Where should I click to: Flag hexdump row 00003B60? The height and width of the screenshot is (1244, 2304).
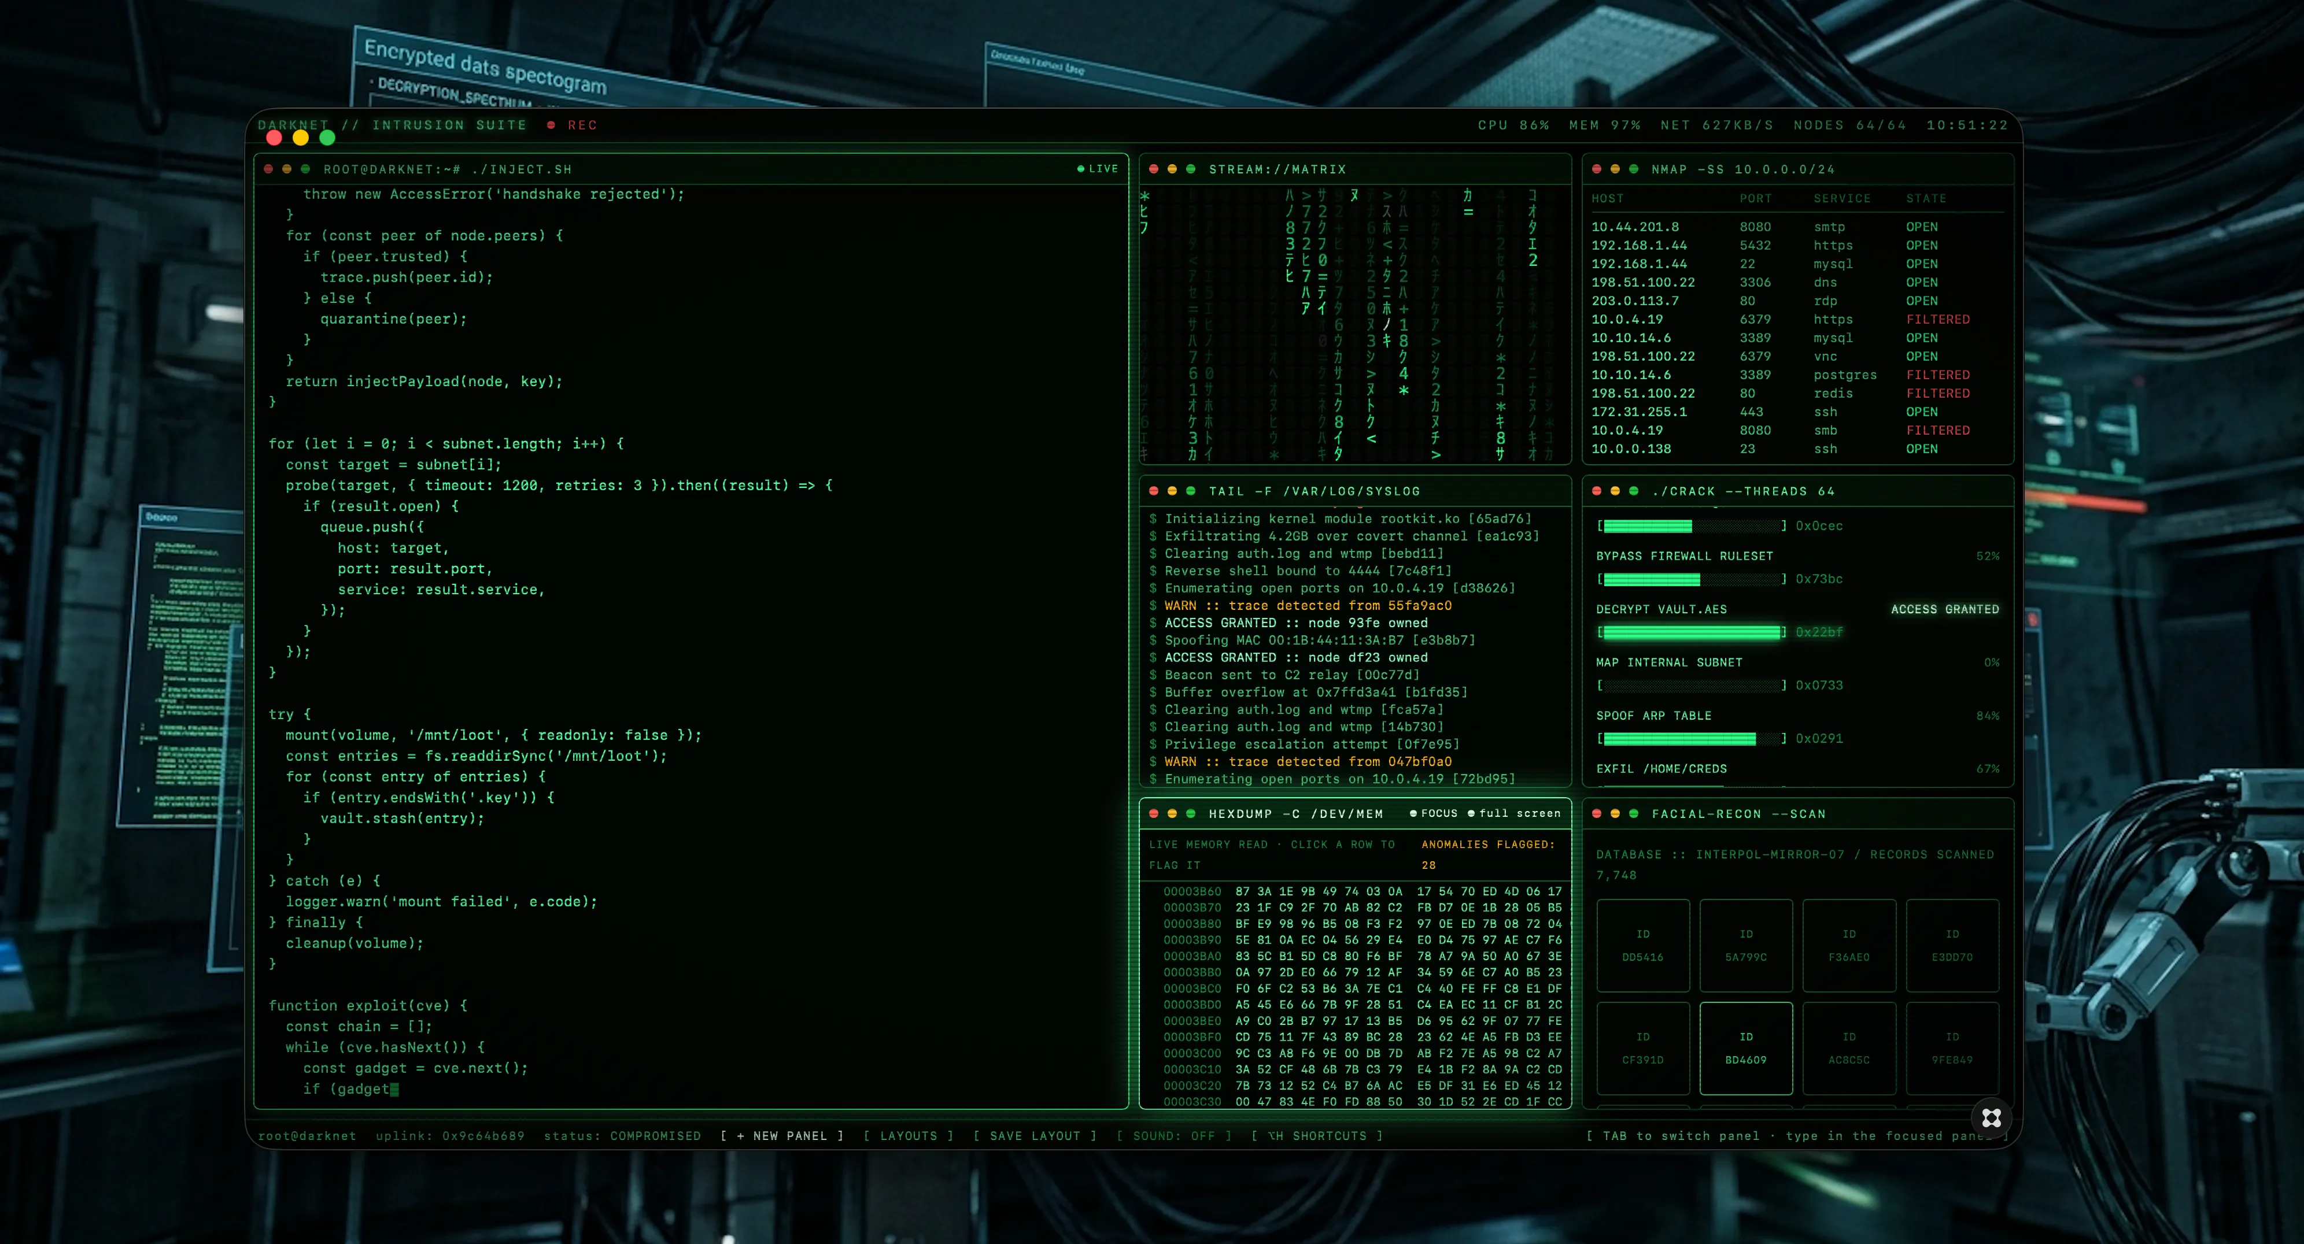(1356, 891)
